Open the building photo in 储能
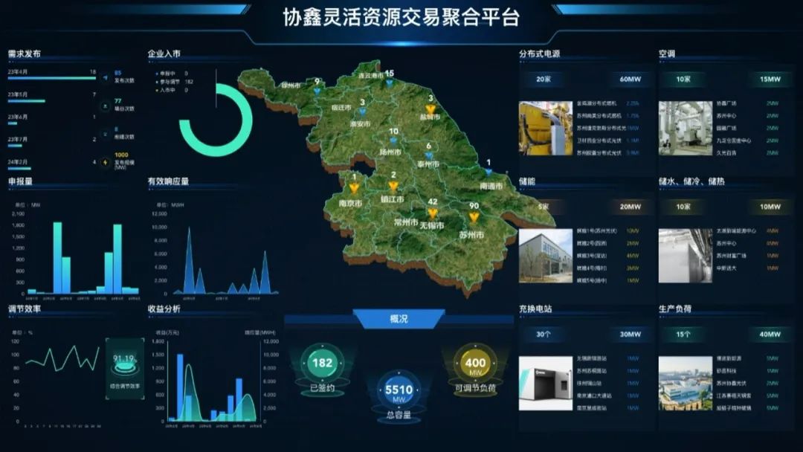 pos(546,256)
